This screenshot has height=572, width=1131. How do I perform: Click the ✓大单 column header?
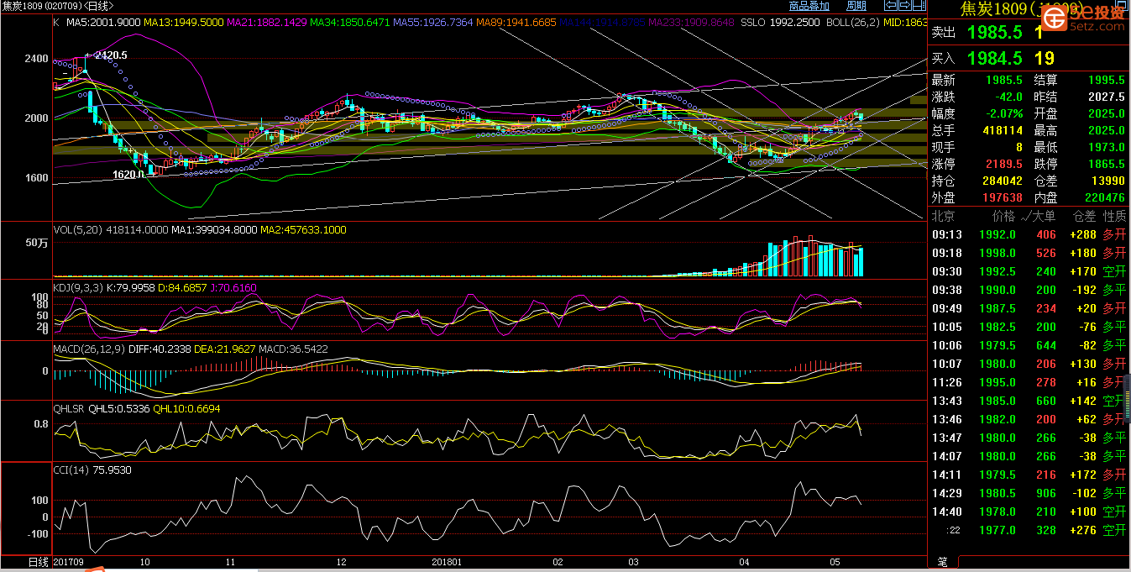1039,217
